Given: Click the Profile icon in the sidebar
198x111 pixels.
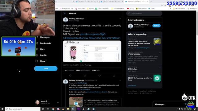Looking at the screenshot, I should [x=37, y=55].
